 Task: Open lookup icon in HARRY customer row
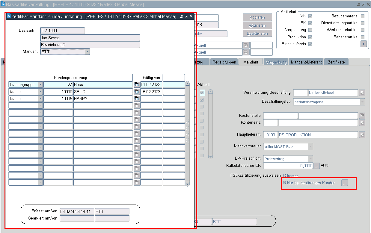(137, 99)
